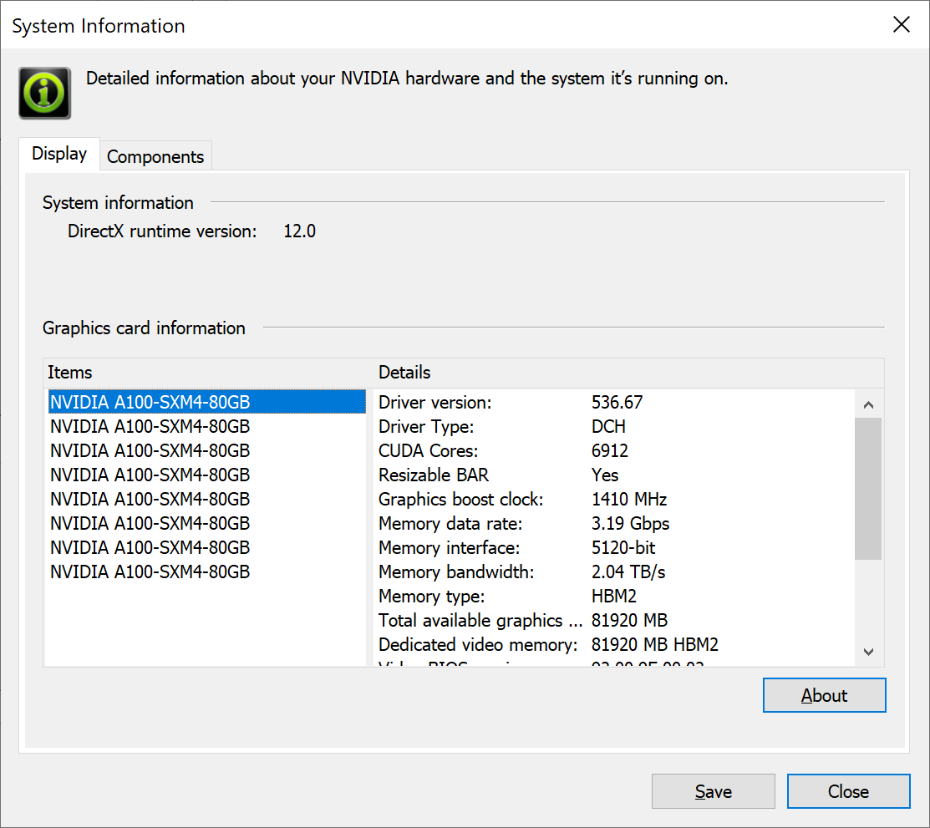Click the 'Detailed information about your NVIDIA hardware' text
This screenshot has width=930, height=828.
click(x=407, y=79)
